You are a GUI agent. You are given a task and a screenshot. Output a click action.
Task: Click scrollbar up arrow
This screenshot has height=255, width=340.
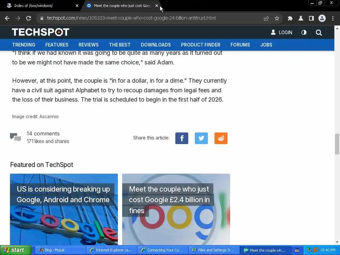coord(337,29)
